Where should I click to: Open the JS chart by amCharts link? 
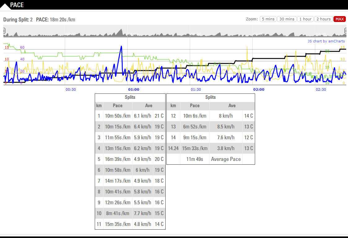click(326, 41)
